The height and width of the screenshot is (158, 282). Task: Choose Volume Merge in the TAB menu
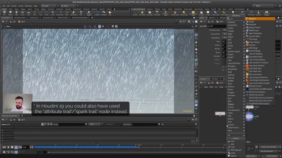click(x=260, y=51)
